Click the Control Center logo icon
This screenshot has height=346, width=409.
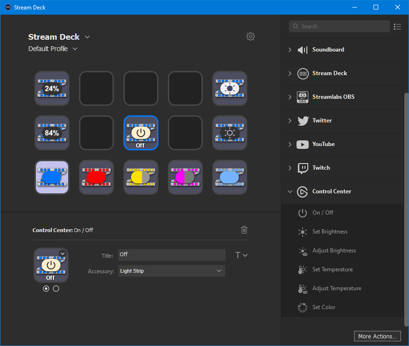coord(303,192)
